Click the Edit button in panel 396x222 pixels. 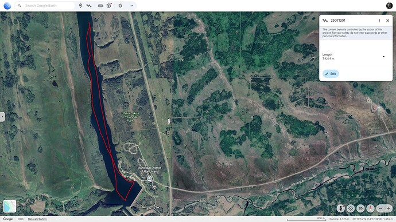[331, 74]
